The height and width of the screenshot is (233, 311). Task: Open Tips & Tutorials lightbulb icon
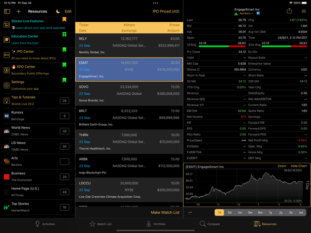7,101
